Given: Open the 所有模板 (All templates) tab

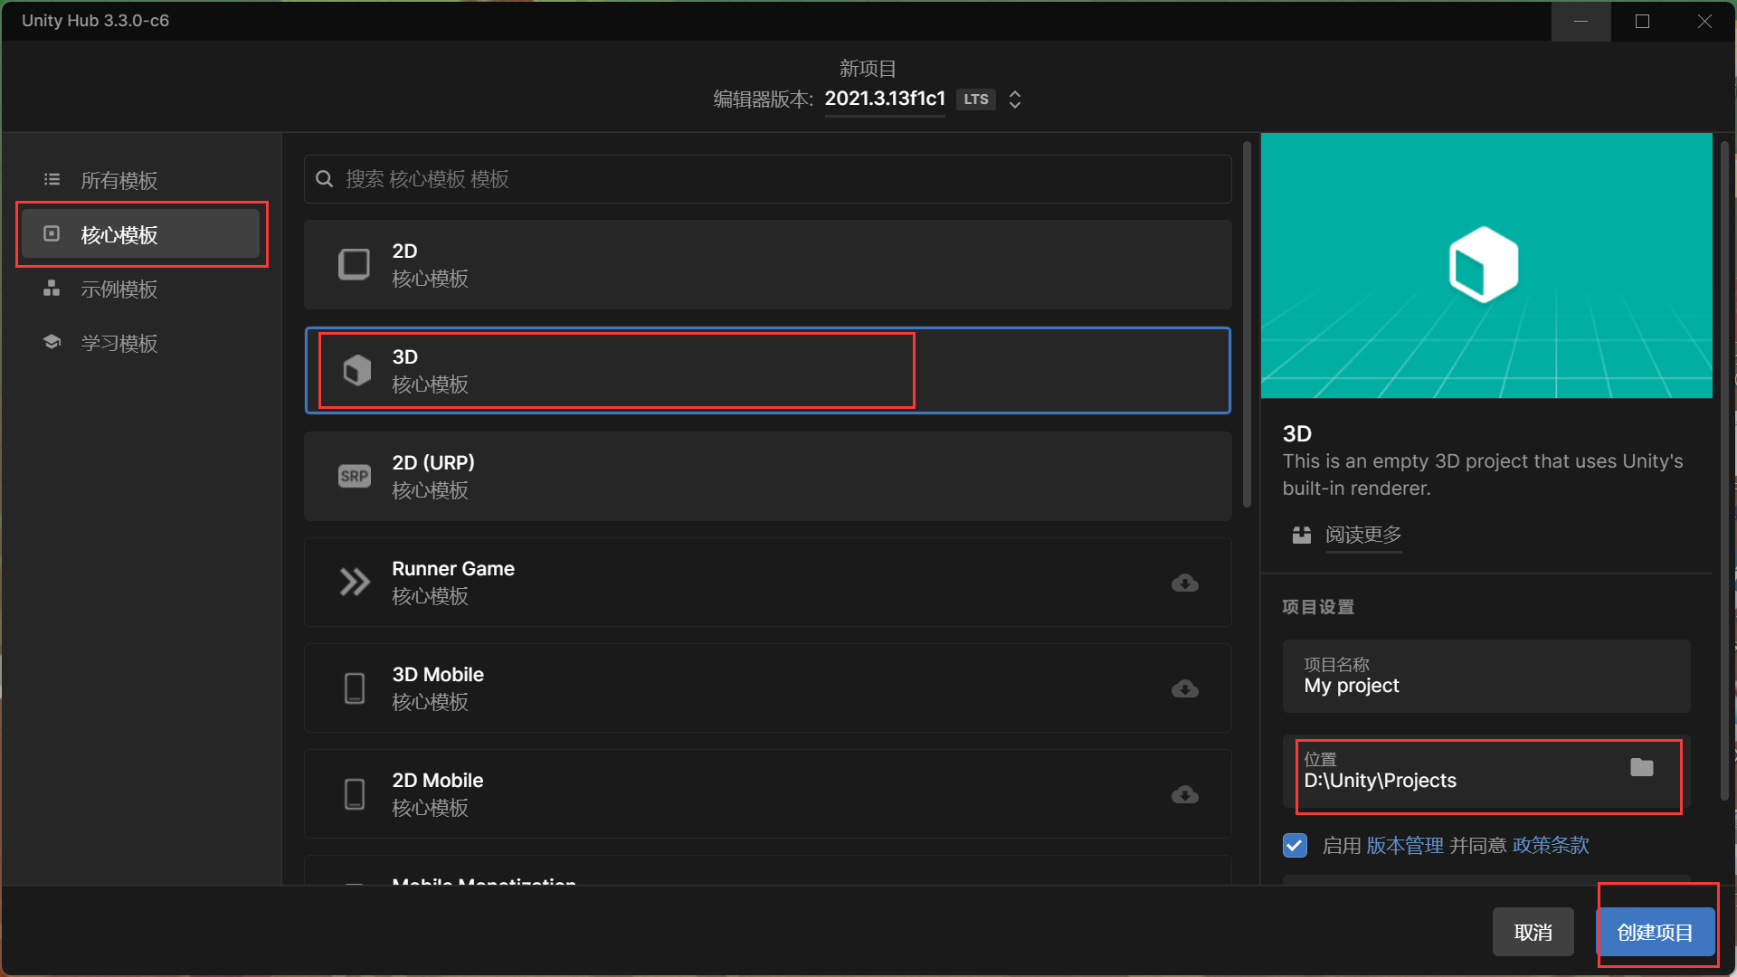Looking at the screenshot, I should click(x=119, y=180).
